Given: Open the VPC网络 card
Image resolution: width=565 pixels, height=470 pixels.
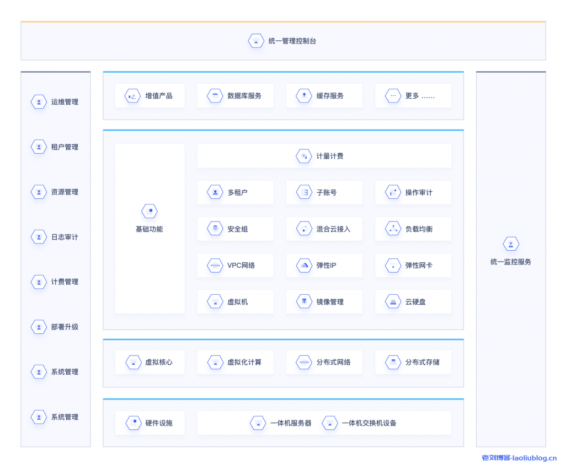Looking at the screenshot, I should pos(235,265).
